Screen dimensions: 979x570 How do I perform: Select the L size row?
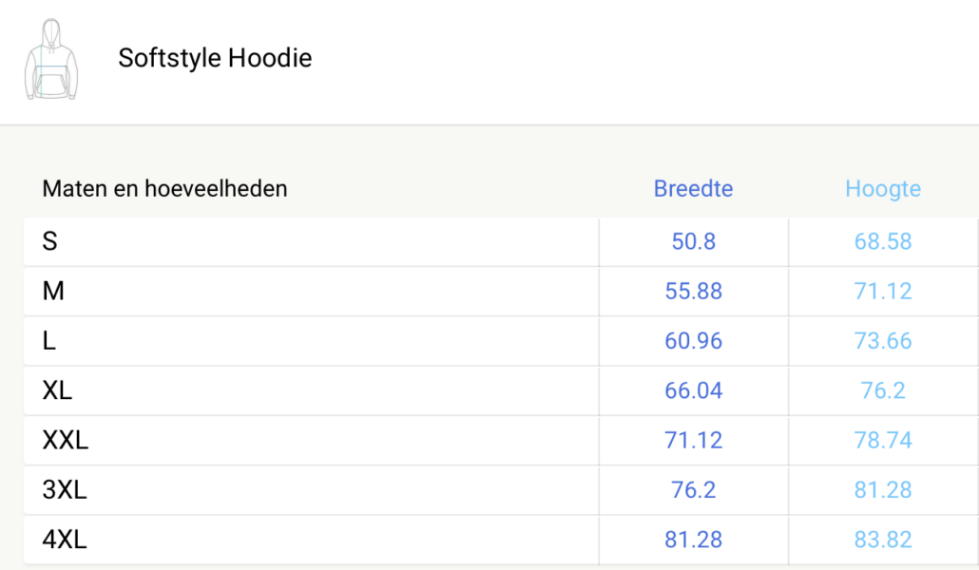point(501,341)
